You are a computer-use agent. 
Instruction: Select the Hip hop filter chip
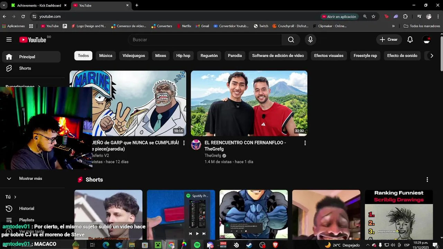point(183,56)
